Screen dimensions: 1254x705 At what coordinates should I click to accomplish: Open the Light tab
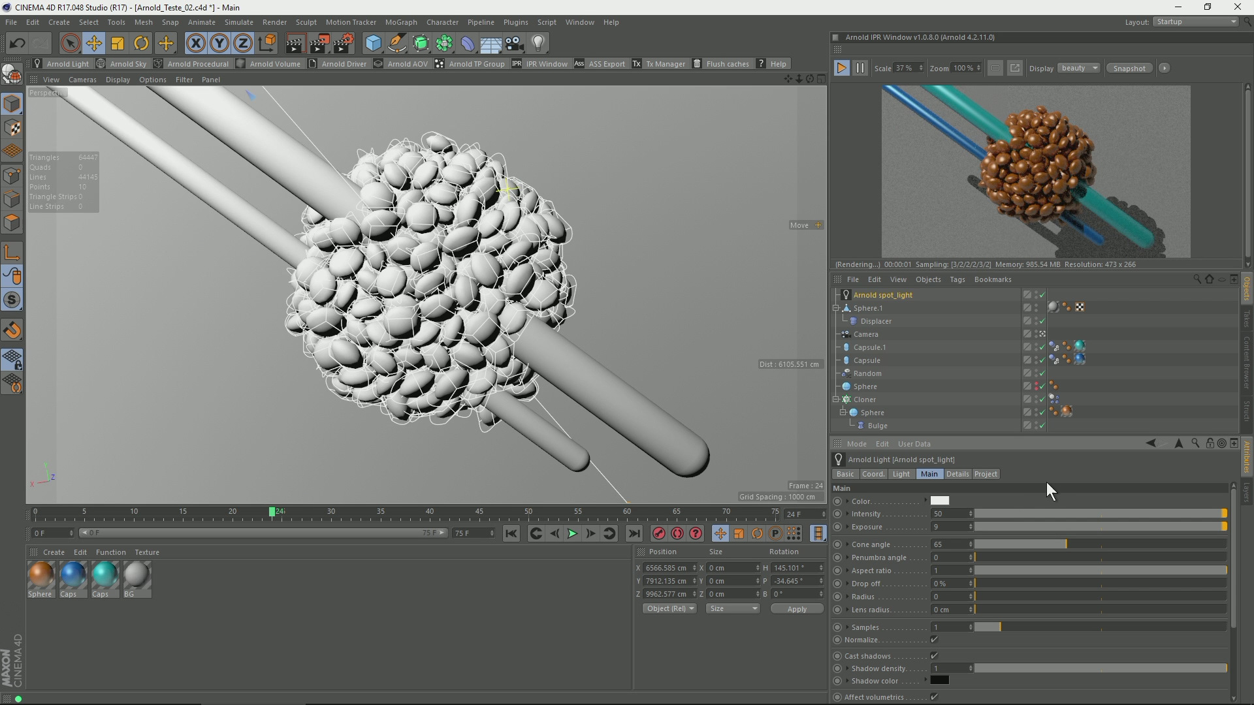click(x=901, y=474)
